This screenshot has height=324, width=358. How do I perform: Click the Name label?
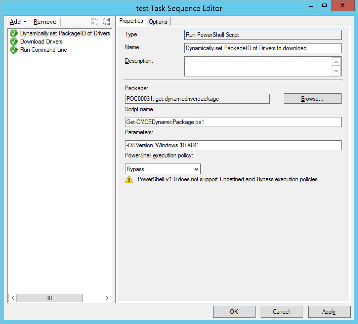click(x=133, y=47)
